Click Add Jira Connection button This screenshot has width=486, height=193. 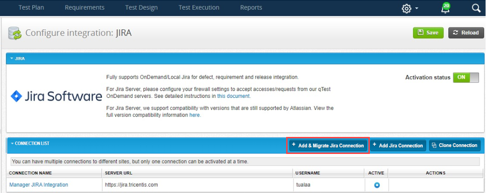(x=398, y=146)
